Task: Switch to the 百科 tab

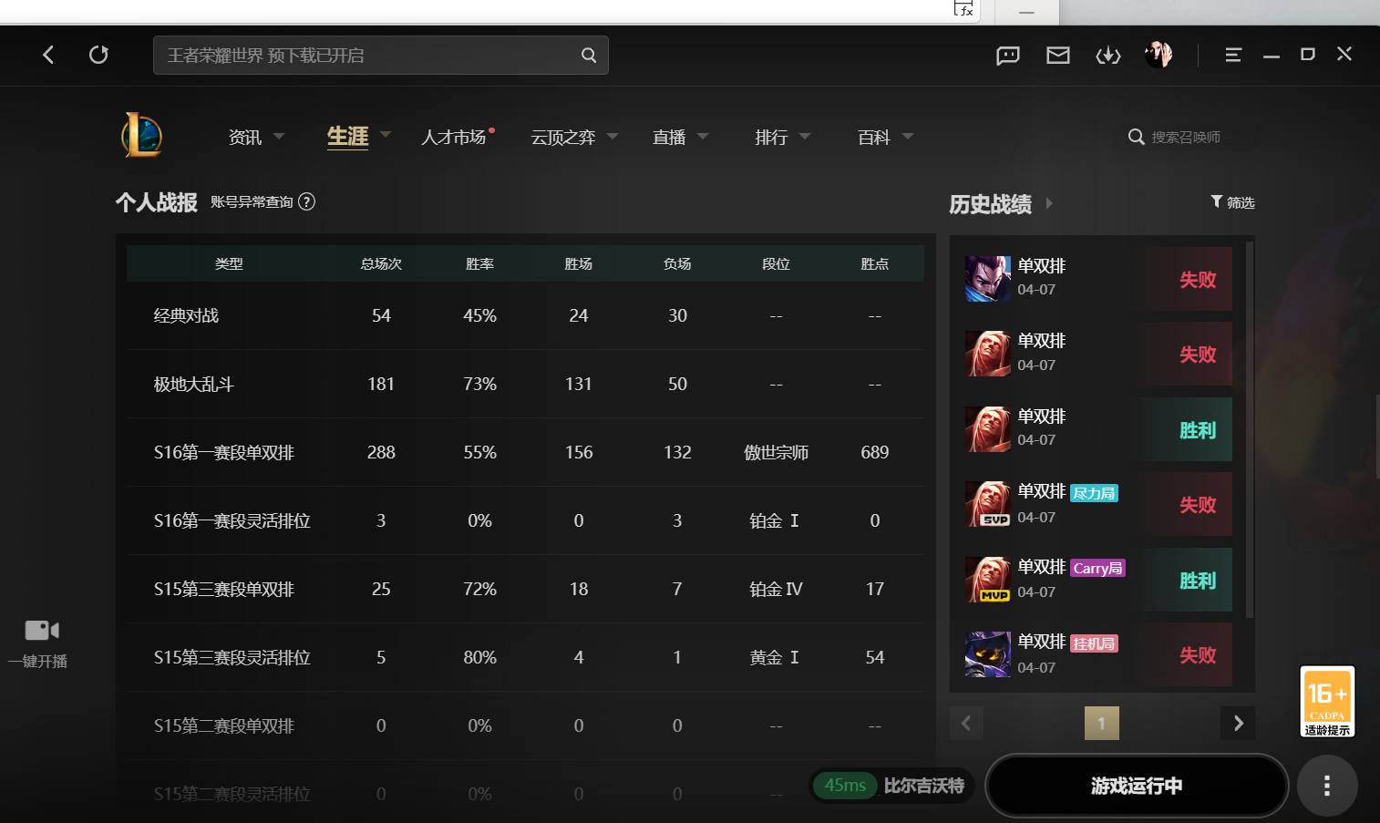Action: click(x=872, y=137)
